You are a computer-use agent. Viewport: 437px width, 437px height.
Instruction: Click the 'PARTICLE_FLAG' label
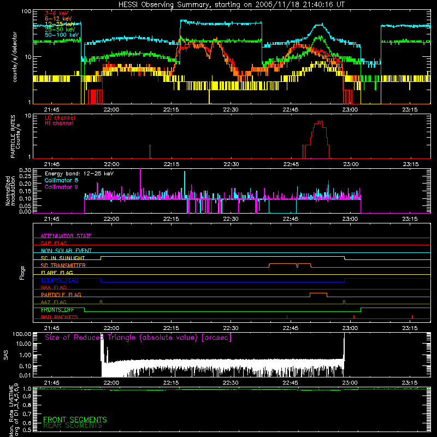(61, 294)
